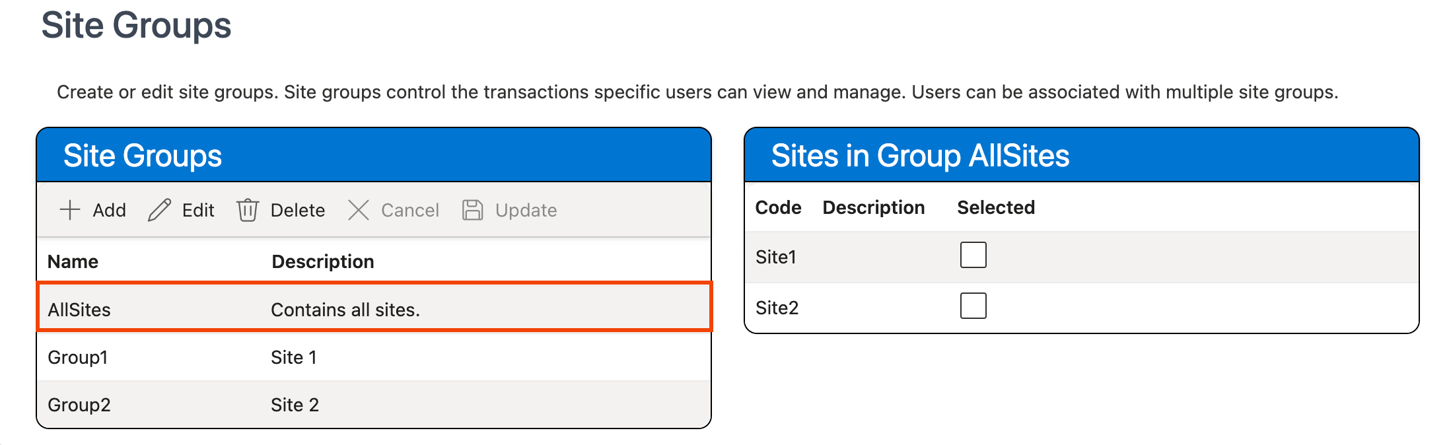Click the Cancel X icon
Screen dimensions: 1449x445
point(359,210)
